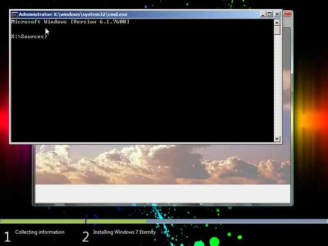This screenshot has height=246, width=328.
Task: Click the Collecting information progress bar
Action: click(43, 221)
